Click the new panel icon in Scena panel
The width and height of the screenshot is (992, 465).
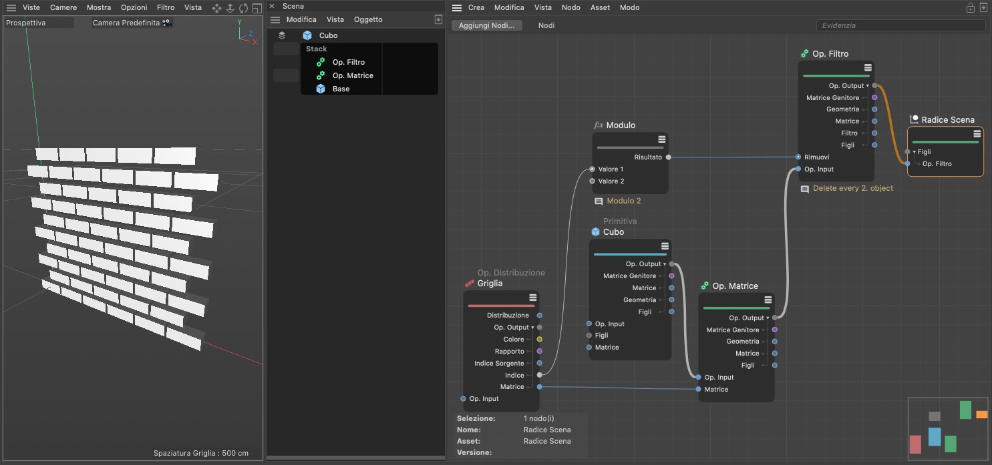[438, 20]
